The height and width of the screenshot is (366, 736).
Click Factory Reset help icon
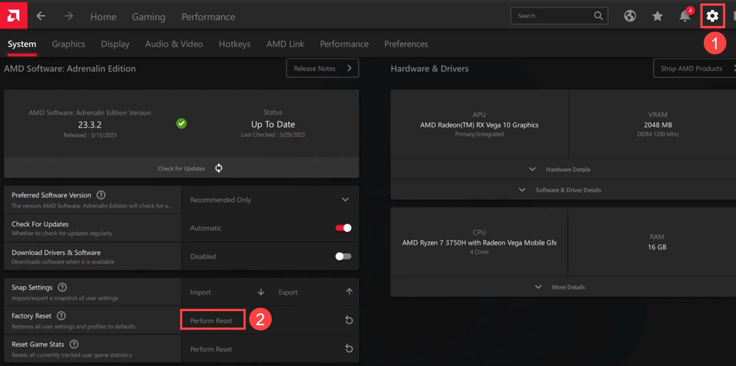[61, 316]
